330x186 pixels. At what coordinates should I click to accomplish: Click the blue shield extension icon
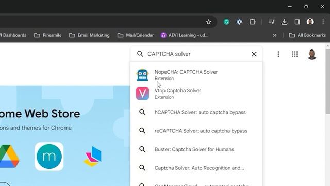tap(239, 22)
